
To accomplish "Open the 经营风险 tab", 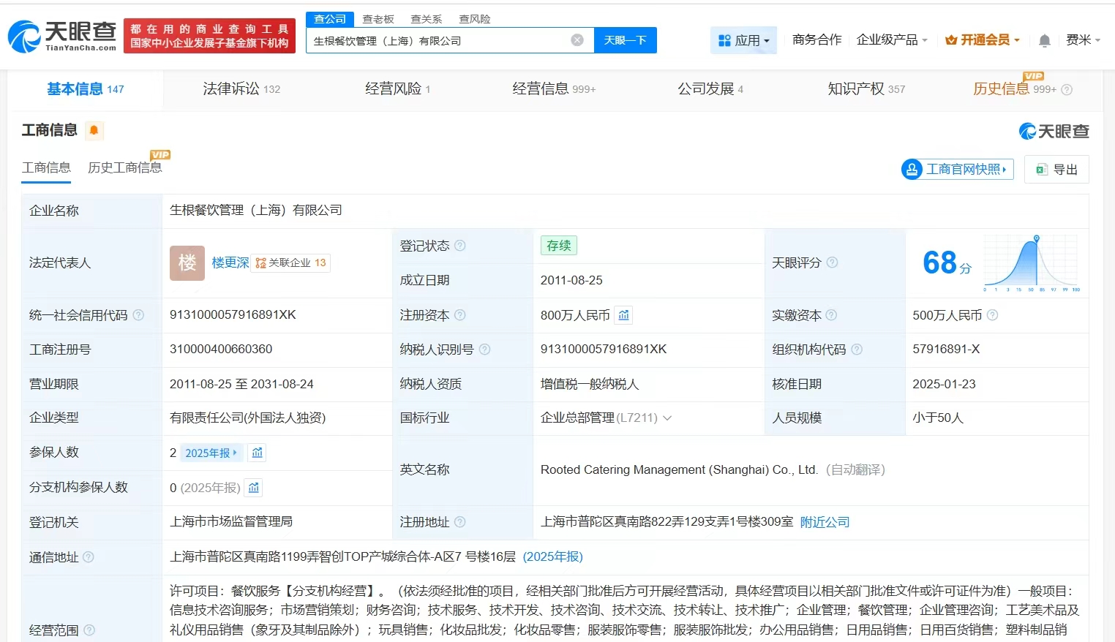I will [x=397, y=89].
